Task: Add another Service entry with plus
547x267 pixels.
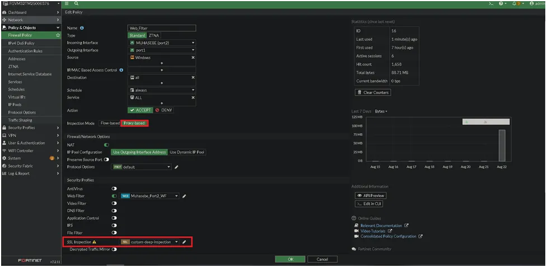Action: pos(161,103)
